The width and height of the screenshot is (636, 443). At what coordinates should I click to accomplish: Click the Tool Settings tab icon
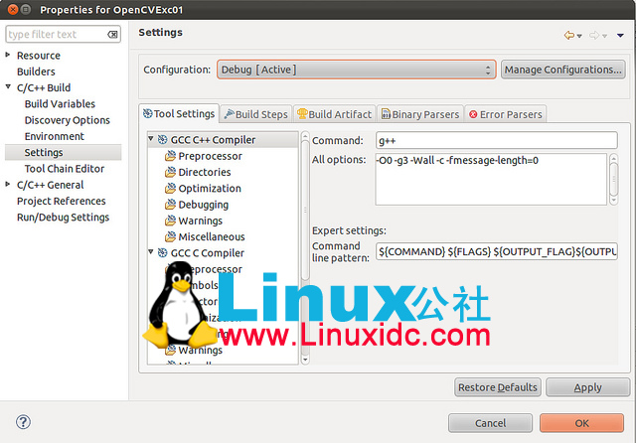148,114
